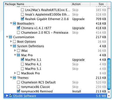Image resolution: width=113 pixels, height=100 pixels.
Task: Collapse the Bootloaders section
Action: coord(11,23)
